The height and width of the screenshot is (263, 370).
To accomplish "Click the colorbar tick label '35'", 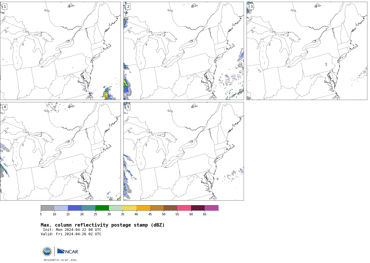I will tap(123, 214).
